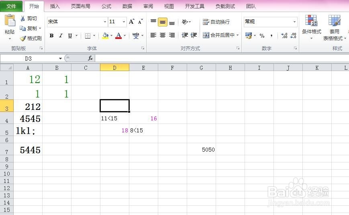Toggle middle vertical alignment
The image size is (349, 215).
(163, 22)
